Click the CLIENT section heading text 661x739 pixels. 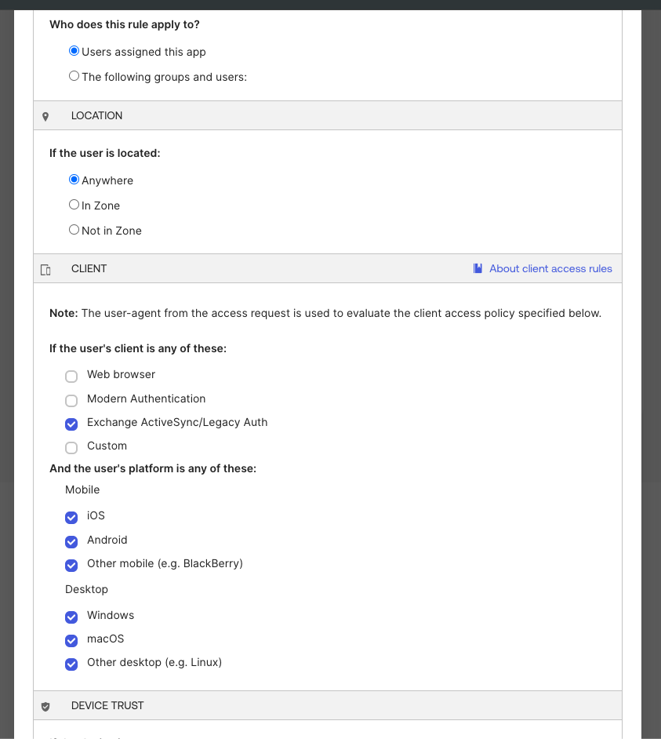point(89,268)
